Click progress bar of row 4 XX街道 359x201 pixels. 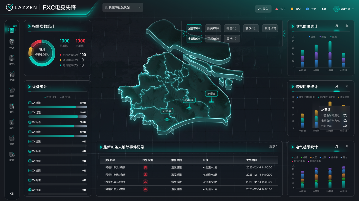click(x=57, y=136)
